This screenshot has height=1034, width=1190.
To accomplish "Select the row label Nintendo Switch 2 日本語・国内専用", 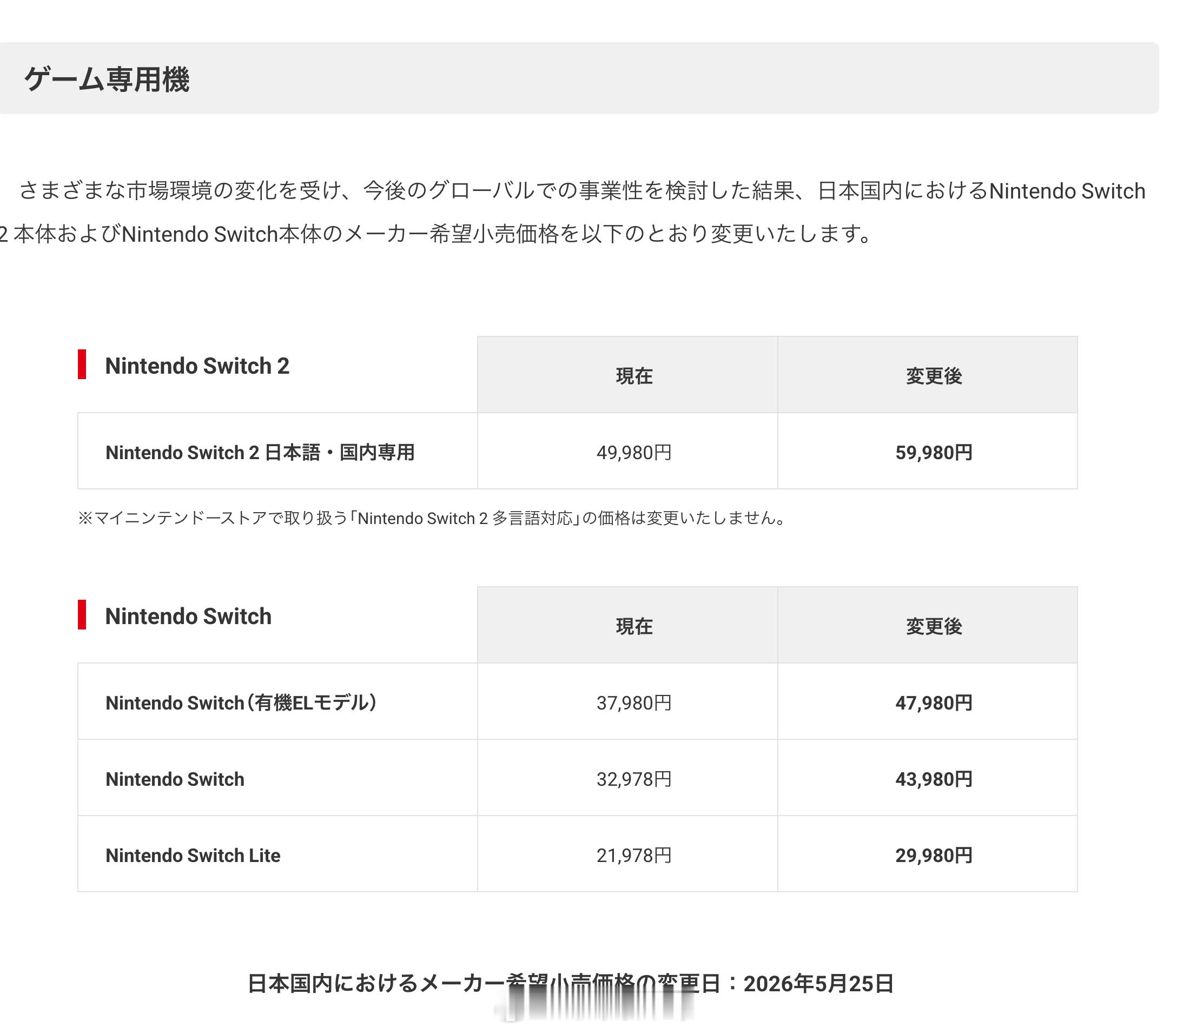I will coord(260,452).
